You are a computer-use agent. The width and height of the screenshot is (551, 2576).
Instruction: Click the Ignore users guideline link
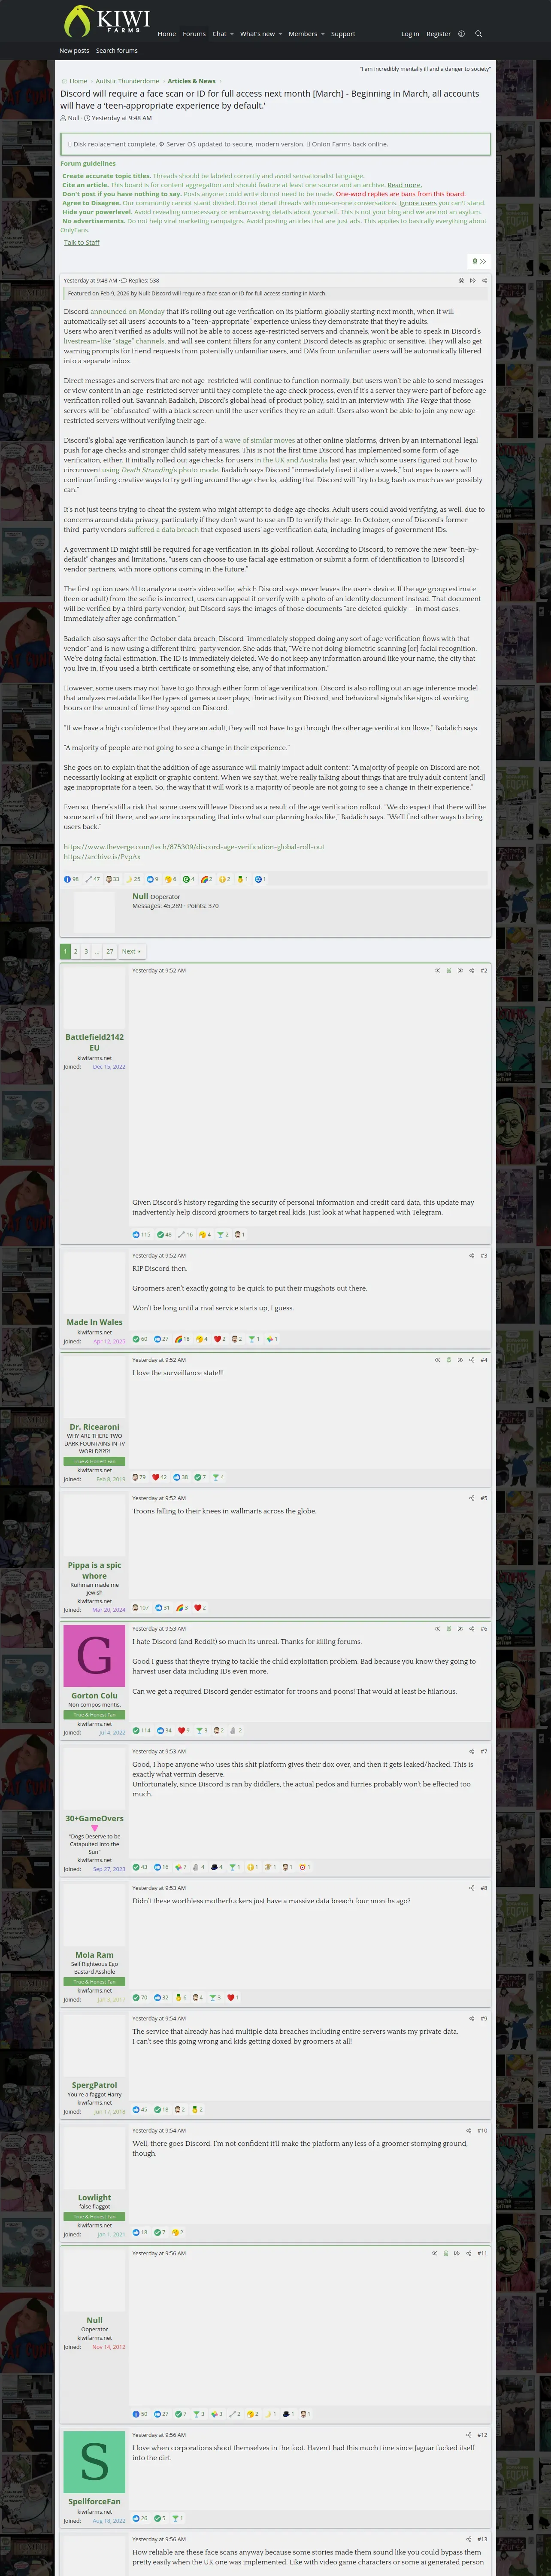(418, 203)
